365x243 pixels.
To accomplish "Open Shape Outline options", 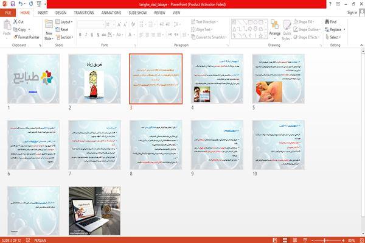I will (307, 30).
